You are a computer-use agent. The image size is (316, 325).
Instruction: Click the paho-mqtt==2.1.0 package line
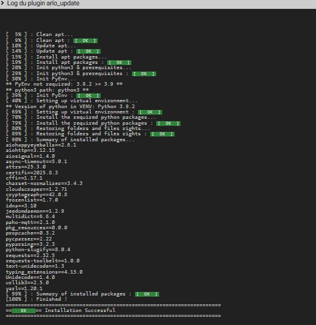[x=30, y=222]
